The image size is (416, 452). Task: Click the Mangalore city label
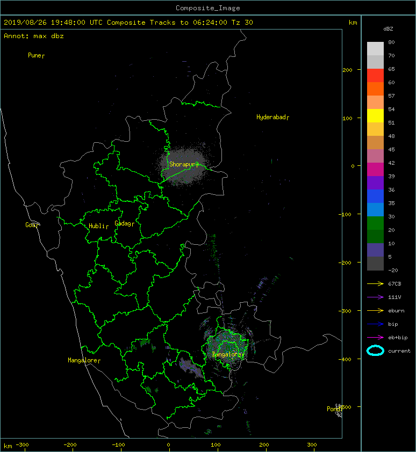click(84, 360)
